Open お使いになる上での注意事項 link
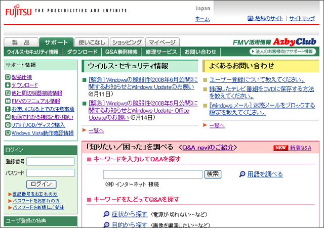This screenshot has height=228, width=324. 43,109
